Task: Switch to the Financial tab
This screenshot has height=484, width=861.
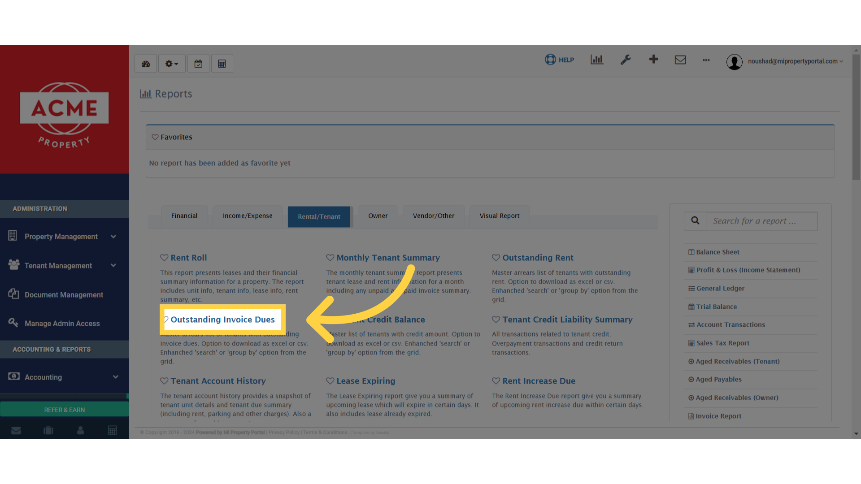Action: (x=184, y=216)
